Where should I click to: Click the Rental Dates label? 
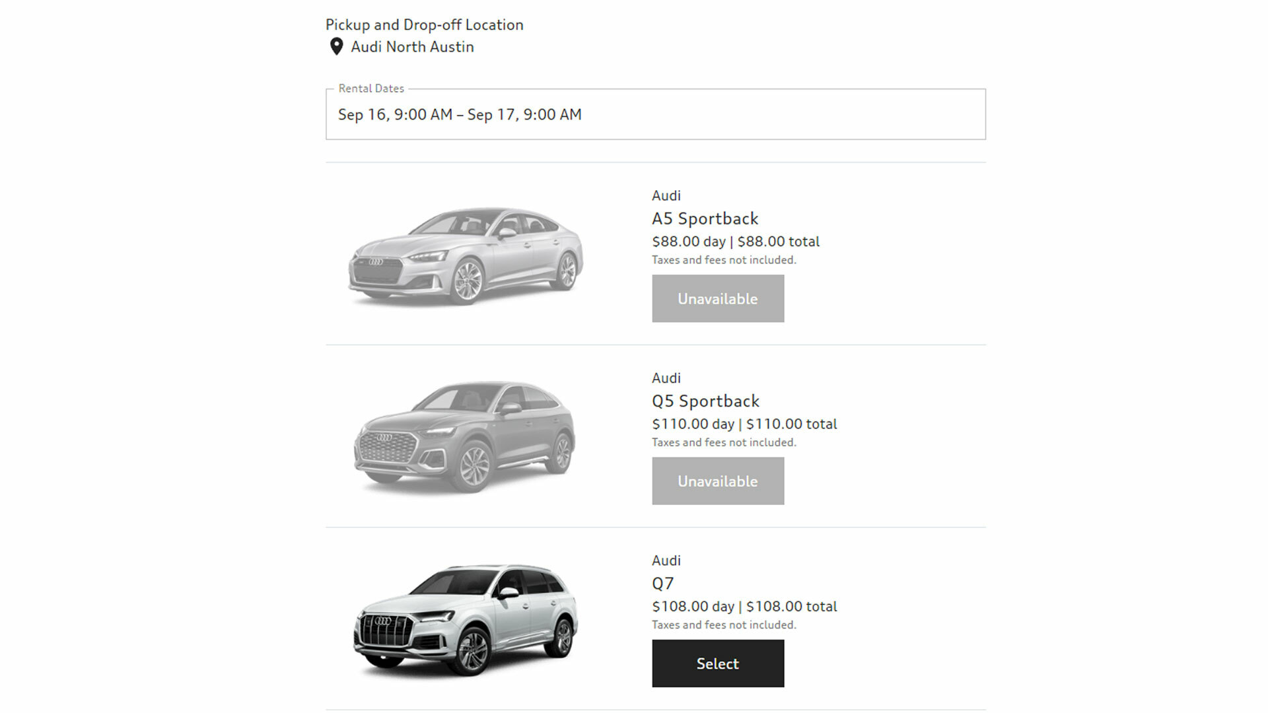(371, 88)
